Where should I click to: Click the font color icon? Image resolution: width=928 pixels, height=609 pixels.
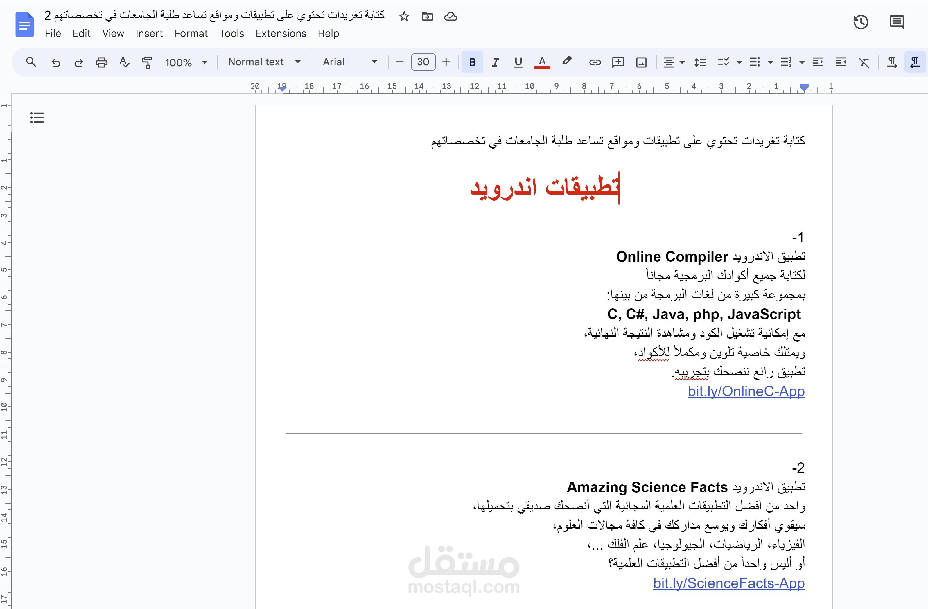coord(541,62)
